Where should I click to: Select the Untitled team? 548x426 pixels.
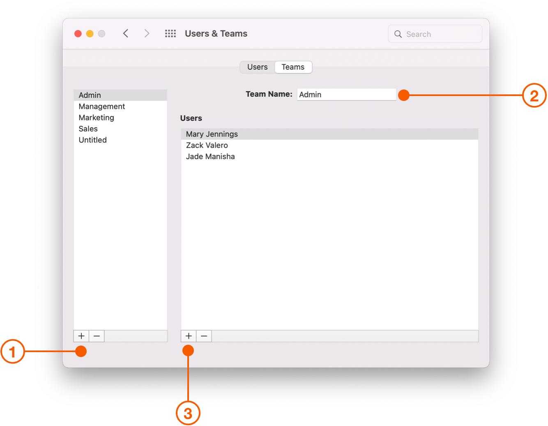coord(92,140)
